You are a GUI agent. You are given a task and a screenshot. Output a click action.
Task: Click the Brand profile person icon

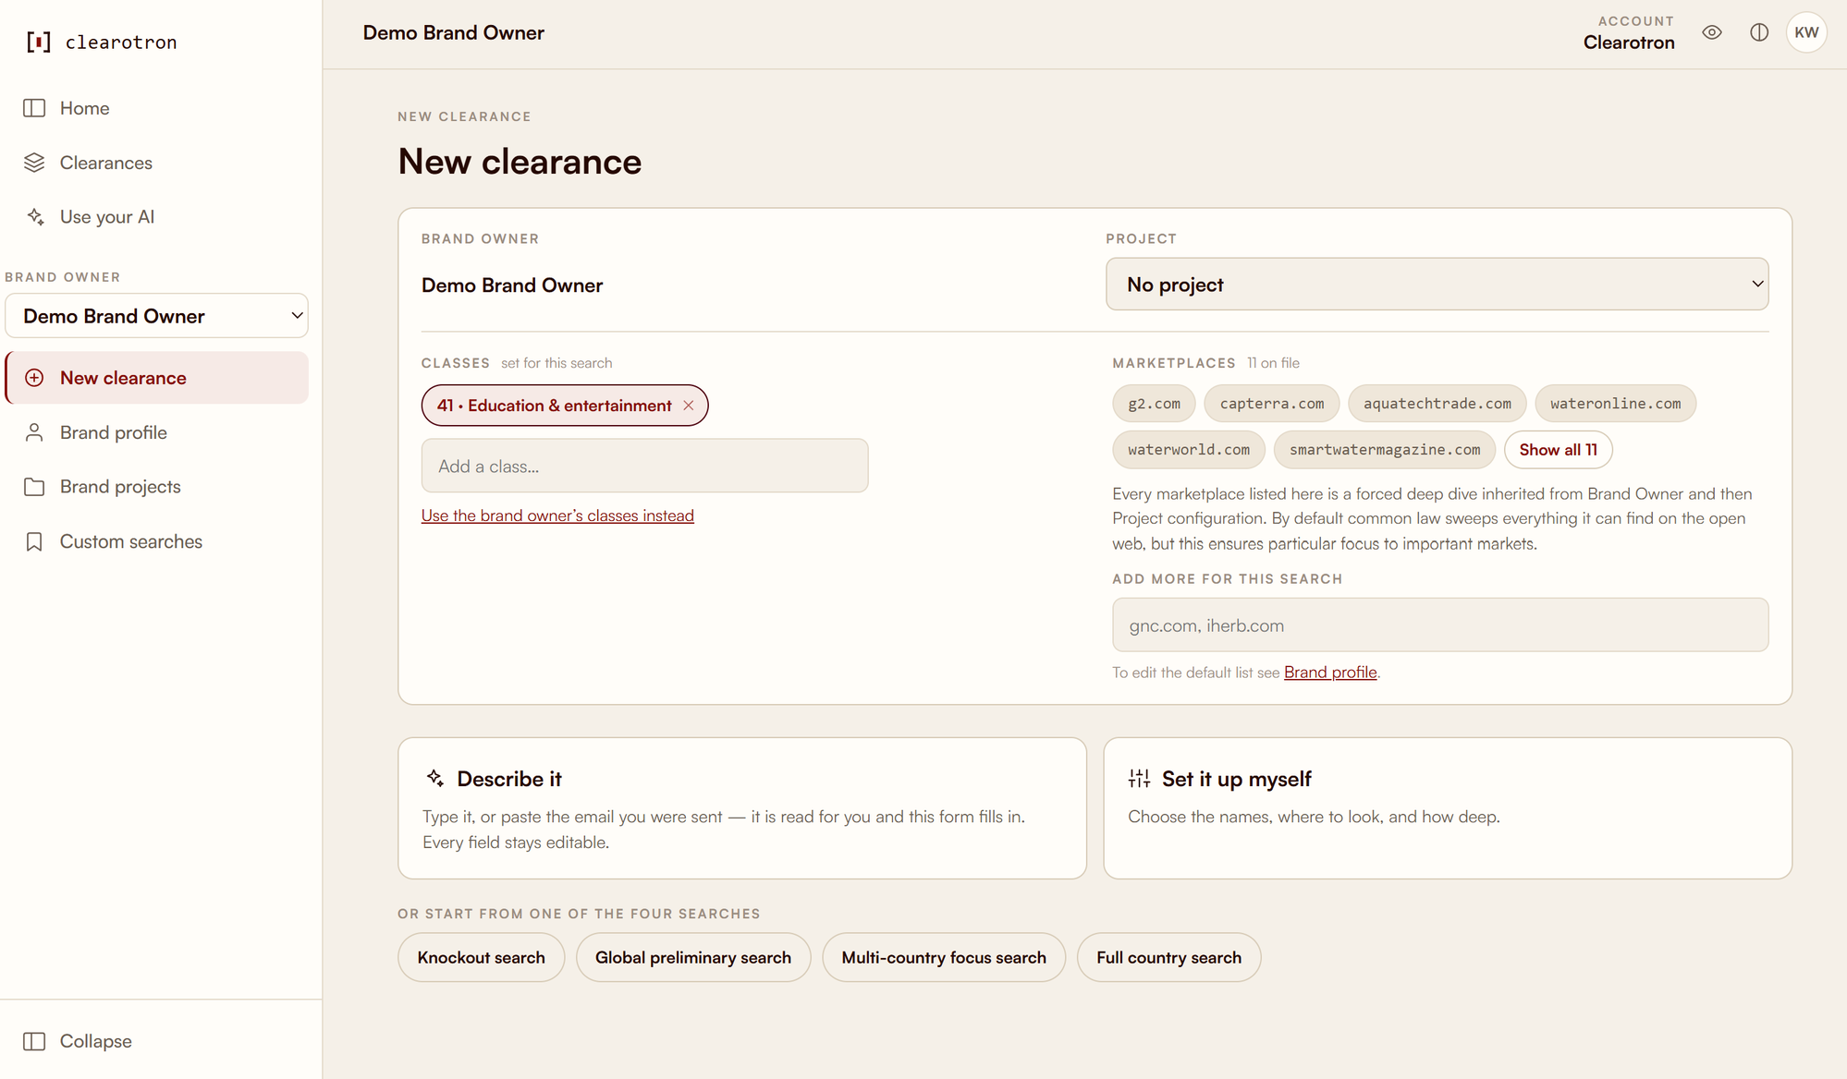tap(34, 432)
